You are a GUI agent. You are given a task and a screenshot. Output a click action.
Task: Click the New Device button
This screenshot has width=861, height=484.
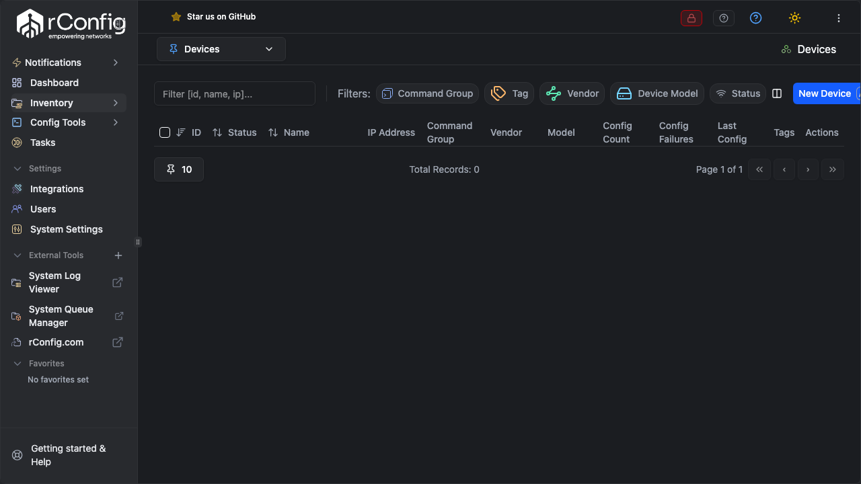tap(827, 93)
